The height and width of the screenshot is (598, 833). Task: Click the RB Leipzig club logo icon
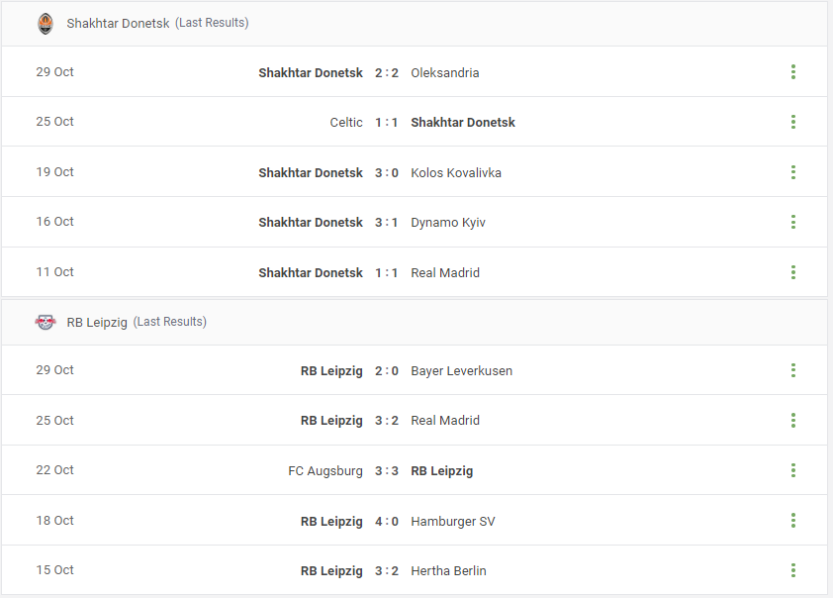click(x=46, y=322)
